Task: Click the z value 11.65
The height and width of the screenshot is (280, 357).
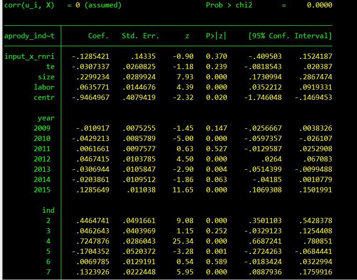Action: coord(183,189)
